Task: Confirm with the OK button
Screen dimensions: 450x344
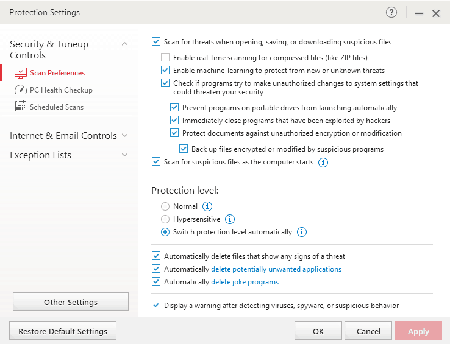Action: pyautogui.click(x=318, y=331)
